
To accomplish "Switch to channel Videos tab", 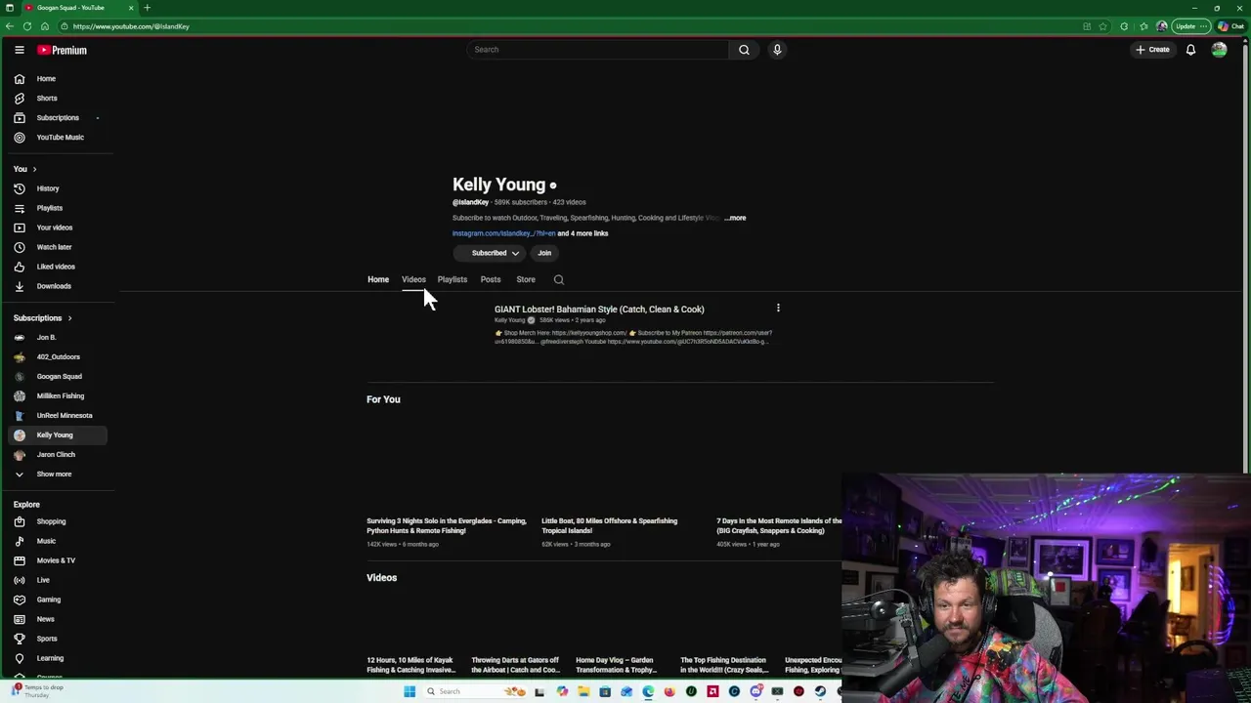I will pos(413,279).
